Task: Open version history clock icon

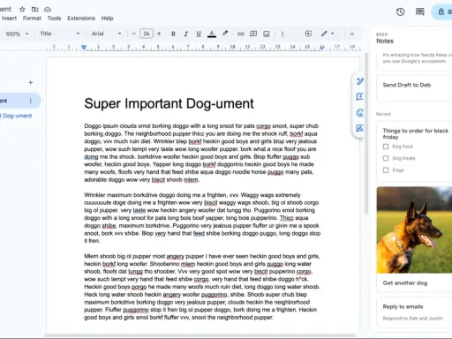Action: (x=400, y=11)
